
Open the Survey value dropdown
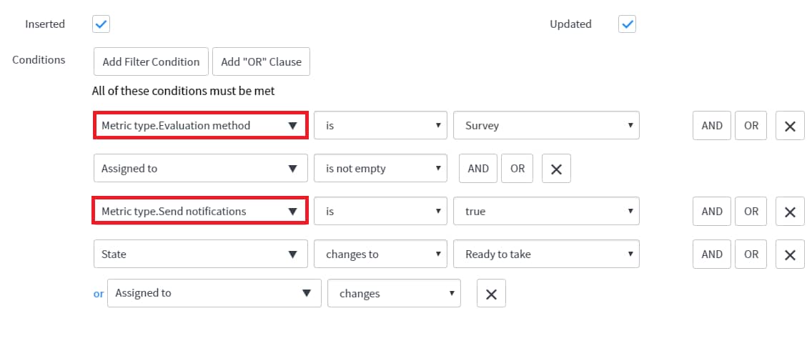click(546, 125)
